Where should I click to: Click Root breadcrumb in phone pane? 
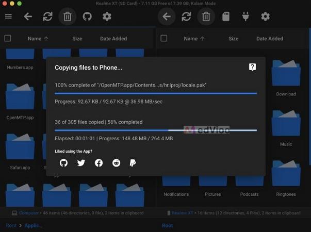tap(168, 225)
